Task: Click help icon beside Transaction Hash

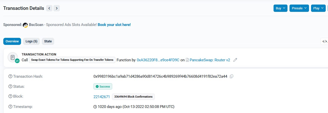Action: tap(10, 76)
